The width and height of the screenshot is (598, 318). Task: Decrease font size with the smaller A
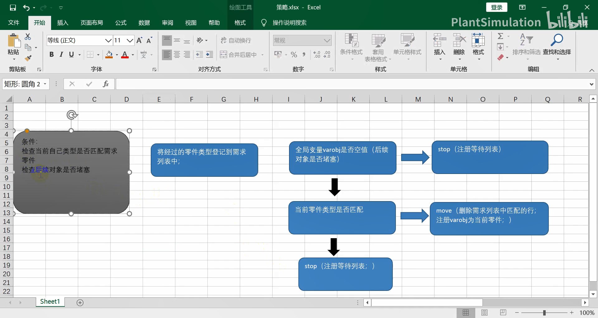(x=149, y=40)
